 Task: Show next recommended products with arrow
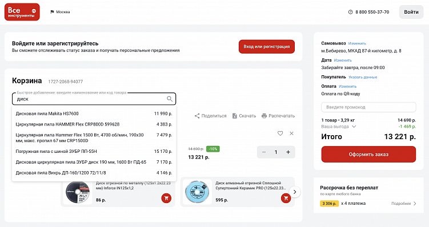pos(295,192)
